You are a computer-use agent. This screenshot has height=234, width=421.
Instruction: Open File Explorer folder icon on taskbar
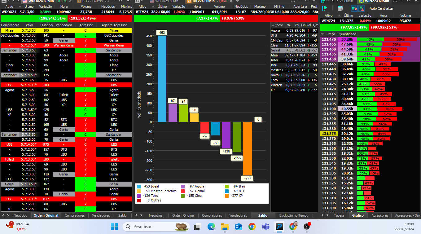coord(225,227)
